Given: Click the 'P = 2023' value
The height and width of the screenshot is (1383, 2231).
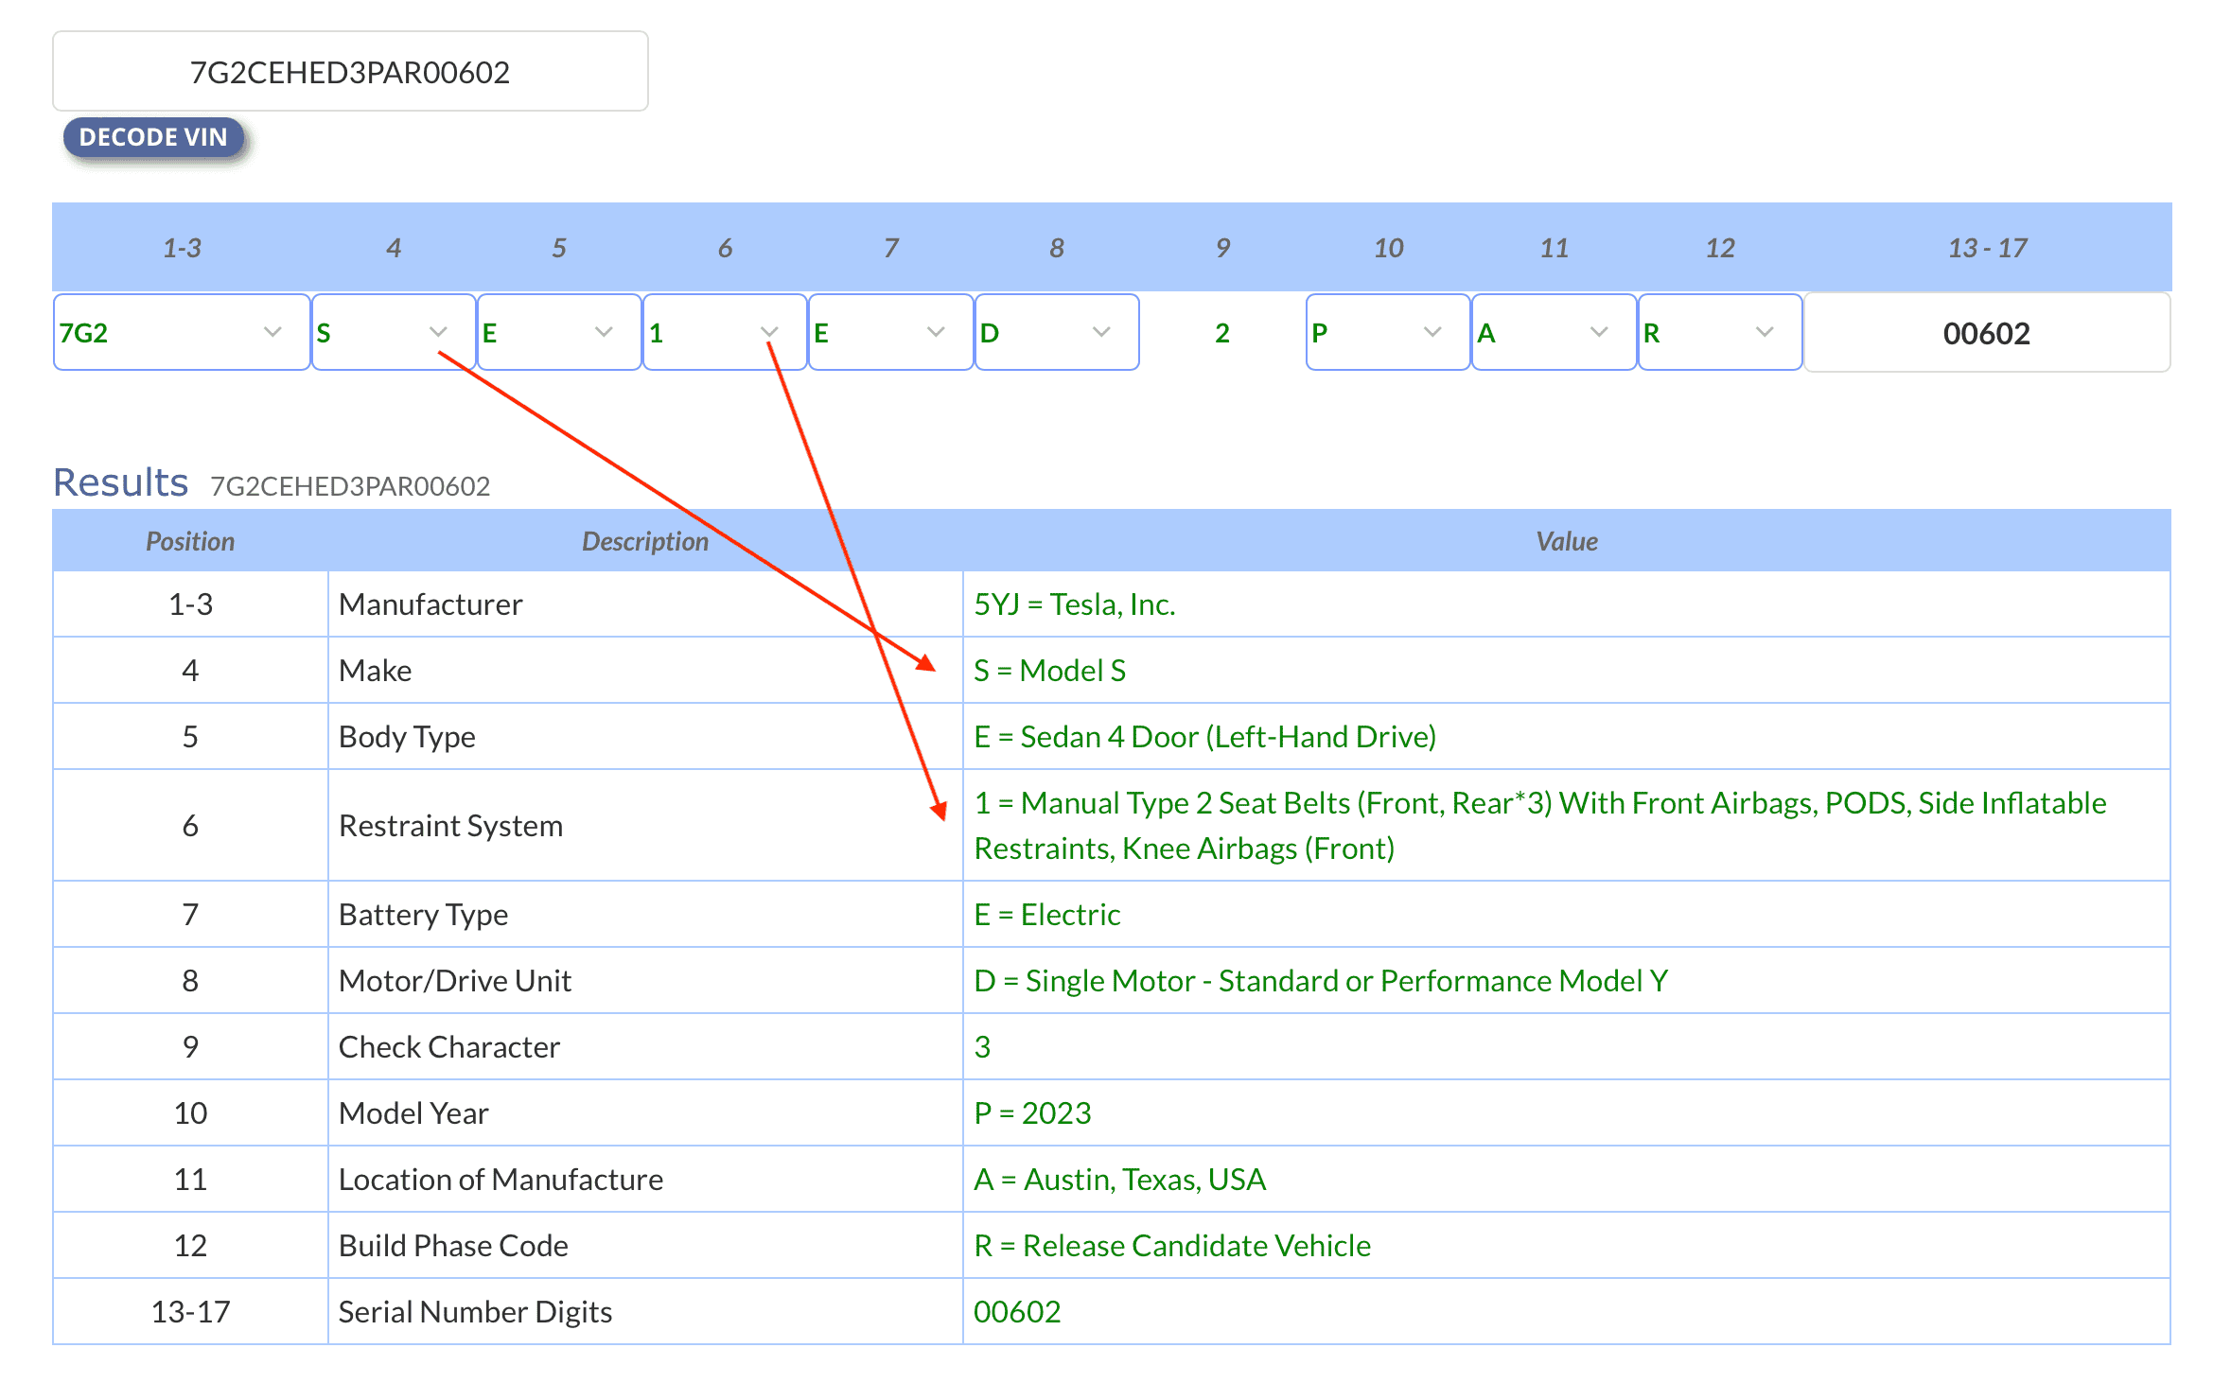Looking at the screenshot, I should pos(1032,1113).
